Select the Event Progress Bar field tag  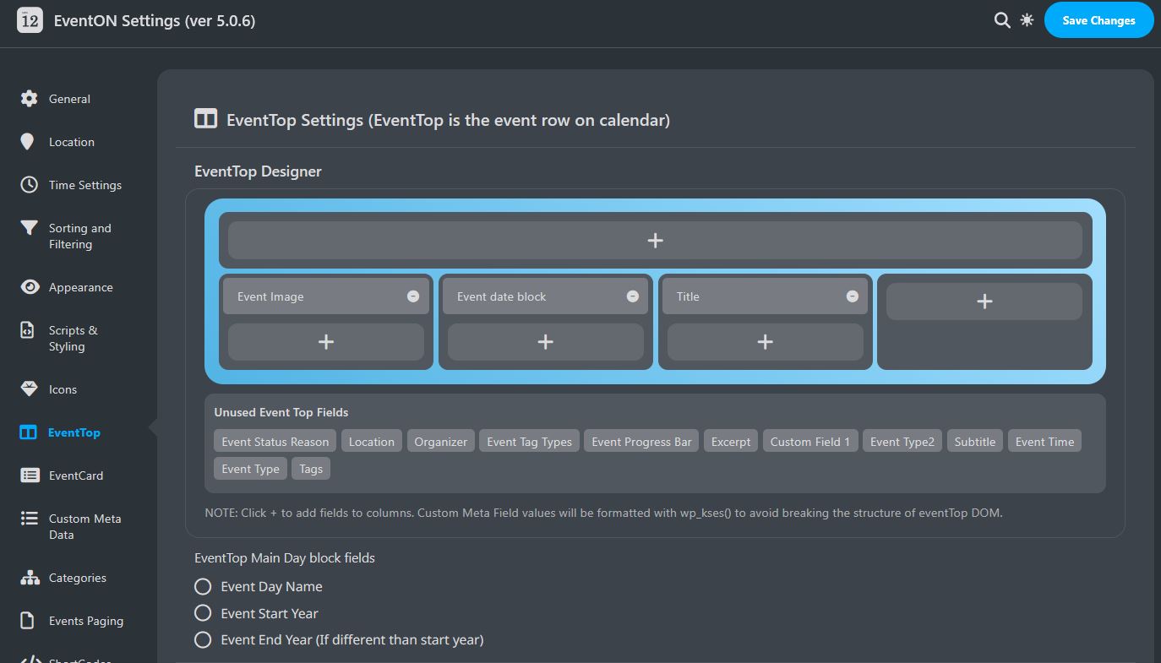641,442
